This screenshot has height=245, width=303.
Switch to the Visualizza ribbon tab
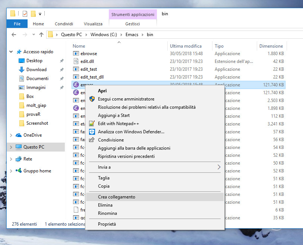(93, 24)
